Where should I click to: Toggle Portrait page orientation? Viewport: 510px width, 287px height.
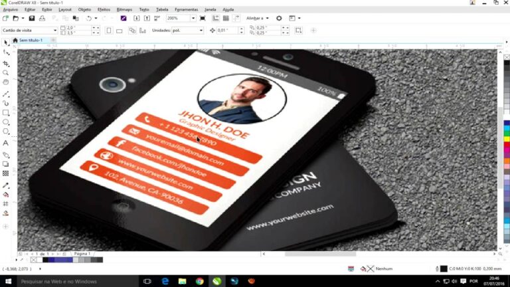coord(109,31)
